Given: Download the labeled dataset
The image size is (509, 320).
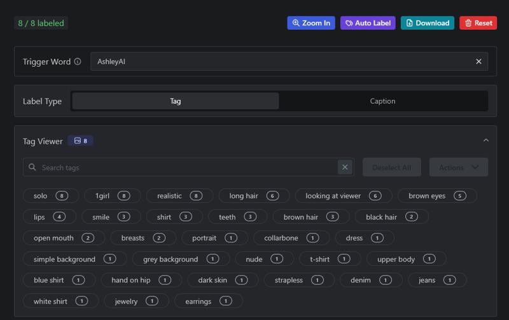Looking at the screenshot, I should pyautogui.click(x=427, y=23).
